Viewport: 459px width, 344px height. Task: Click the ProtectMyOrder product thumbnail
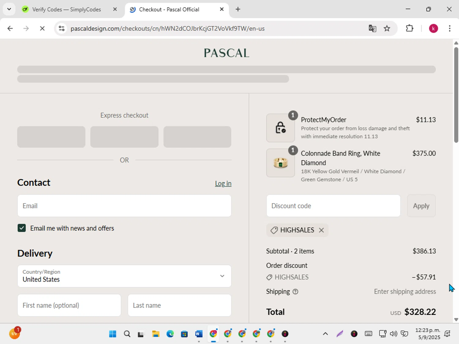point(280,128)
